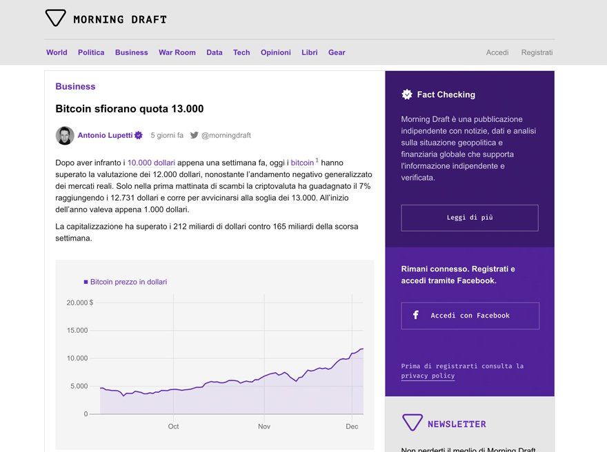
Task: Follow the 10.000 dollari link
Action: pos(151,163)
